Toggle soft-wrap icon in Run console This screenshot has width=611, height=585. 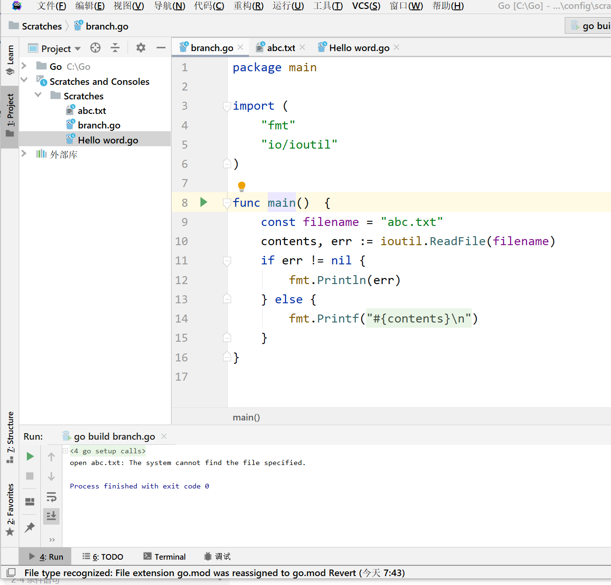tap(51, 496)
